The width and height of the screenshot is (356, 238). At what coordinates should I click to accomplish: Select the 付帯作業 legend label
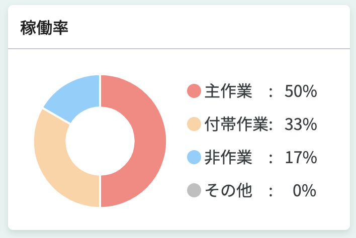(x=236, y=124)
